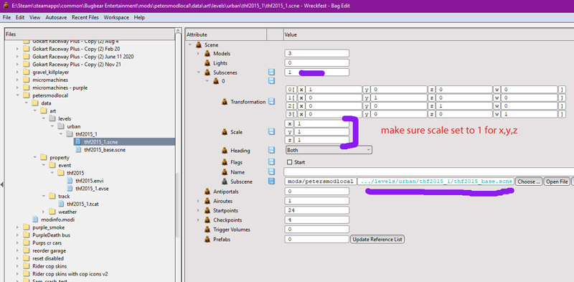The width and height of the screenshot is (574, 282).
Task: Toggle the Start flag checkbox
Action: coord(290,162)
